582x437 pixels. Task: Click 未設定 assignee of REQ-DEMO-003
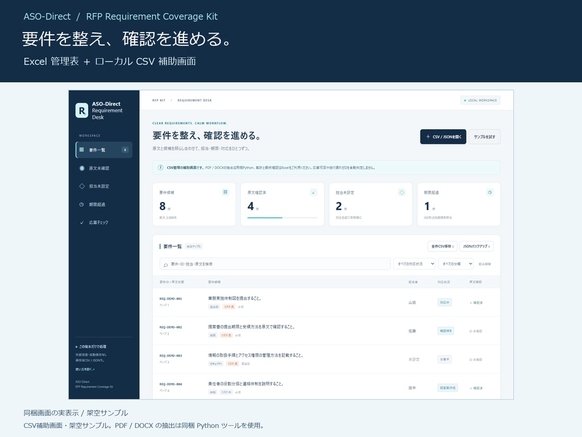pyautogui.click(x=414, y=360)
